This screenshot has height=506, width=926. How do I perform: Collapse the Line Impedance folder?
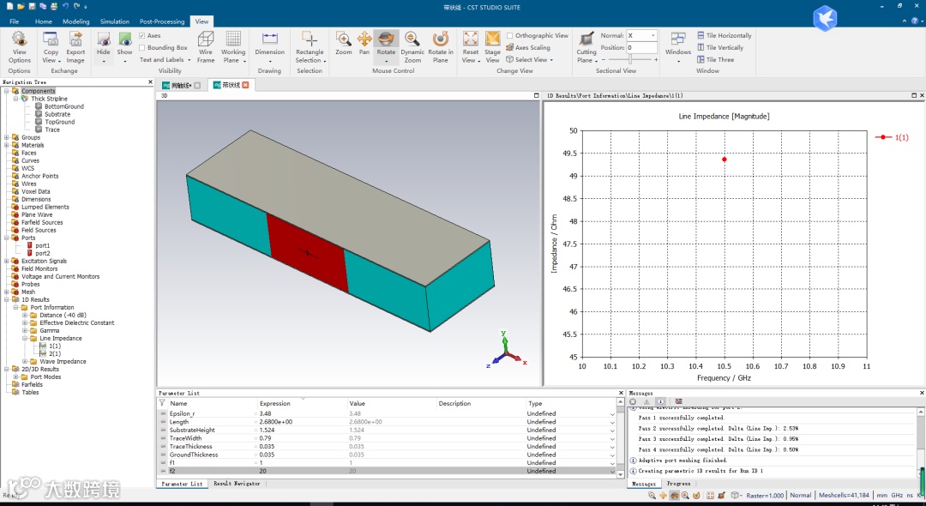coord(25,338)
